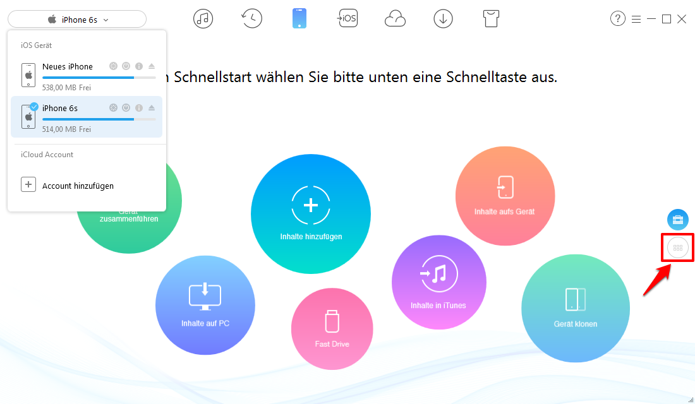Viewport: 695px width, 404px height.
Task: Open the backup history clock icon
Action: (251, 18)
